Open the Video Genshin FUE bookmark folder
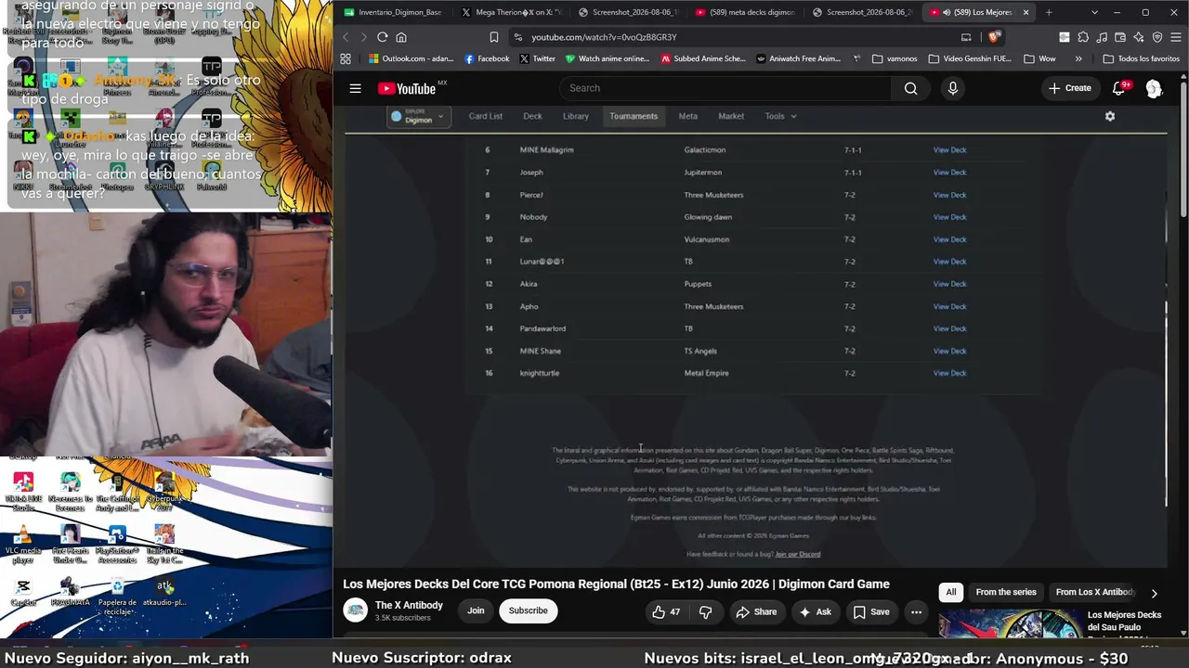The height and width of the screenshot is (668, 1189). pyautogui.click(x=971, y=58)
